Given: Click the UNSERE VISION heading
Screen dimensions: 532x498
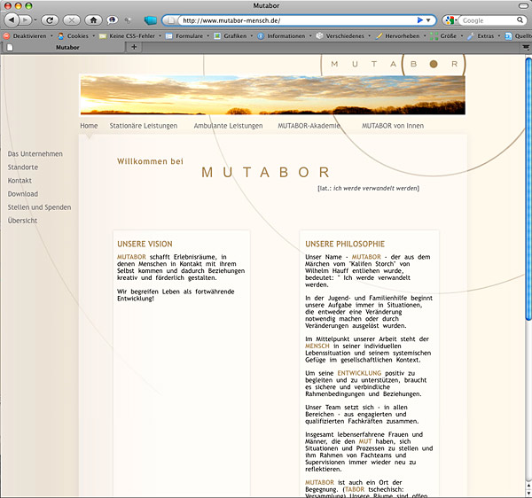Looking at the screenshot, I should (x=145, y=244).
